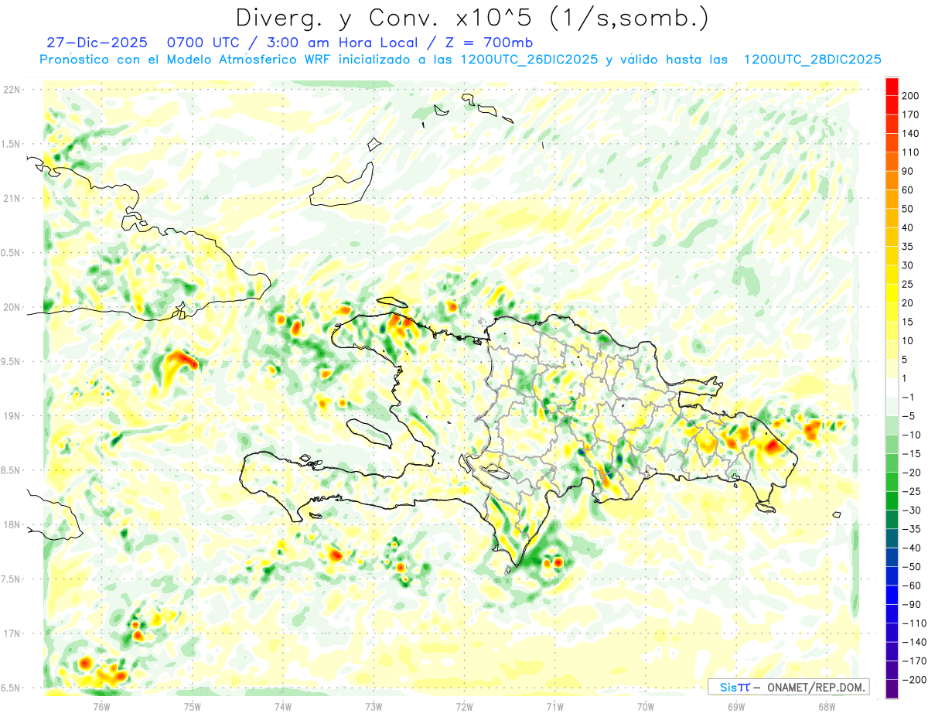928x717 pixels.
Task: Click the white color scale segment between 1 and -1
Action: [x=892, y=388]
